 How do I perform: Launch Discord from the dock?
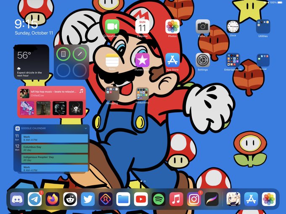pos(17,199)
